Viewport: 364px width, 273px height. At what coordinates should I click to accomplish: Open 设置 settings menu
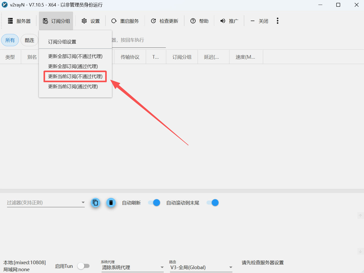point(90,21)
